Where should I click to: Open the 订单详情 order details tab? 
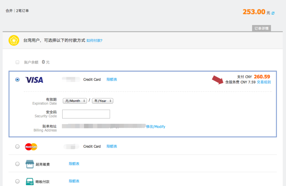(261, 28)
